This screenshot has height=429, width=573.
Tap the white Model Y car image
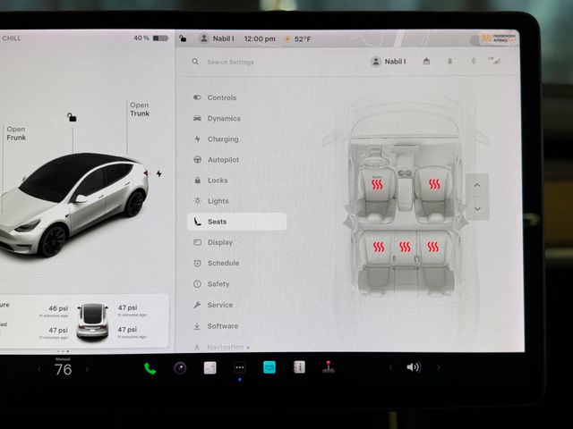point(73,205)
